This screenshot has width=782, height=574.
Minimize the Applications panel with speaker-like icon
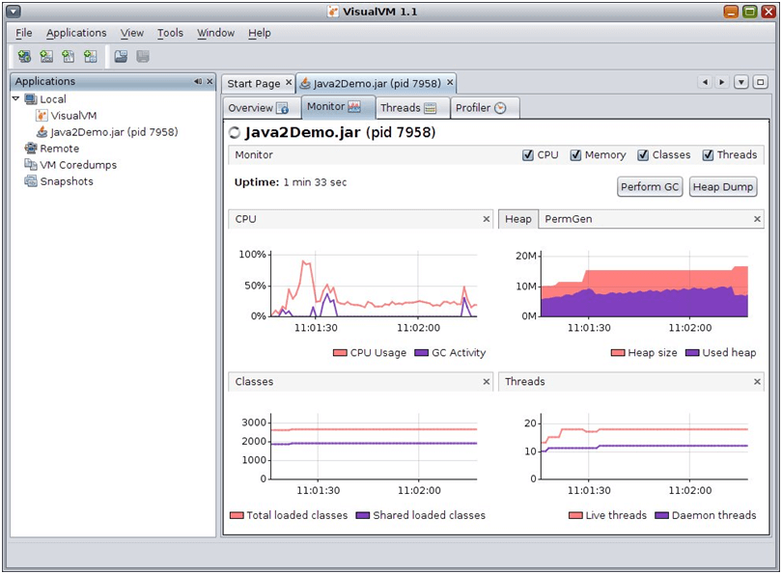pyautogui.click(x=198, y=81)
